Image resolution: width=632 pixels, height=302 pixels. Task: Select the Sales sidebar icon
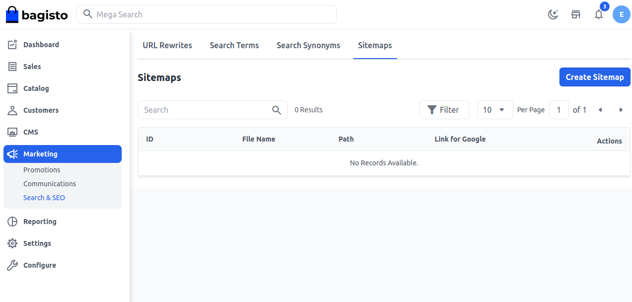[x=12, y=66]
